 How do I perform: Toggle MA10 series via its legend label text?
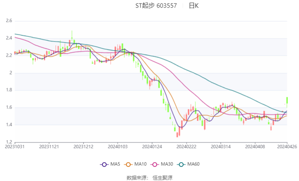[141, 164]
